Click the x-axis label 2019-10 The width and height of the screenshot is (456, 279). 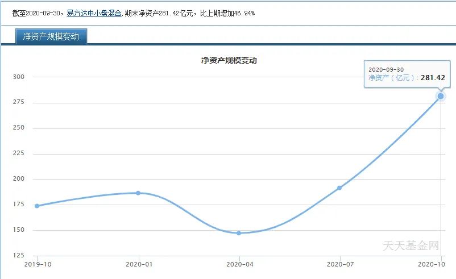pyautogui.click(x=38, y=264)
